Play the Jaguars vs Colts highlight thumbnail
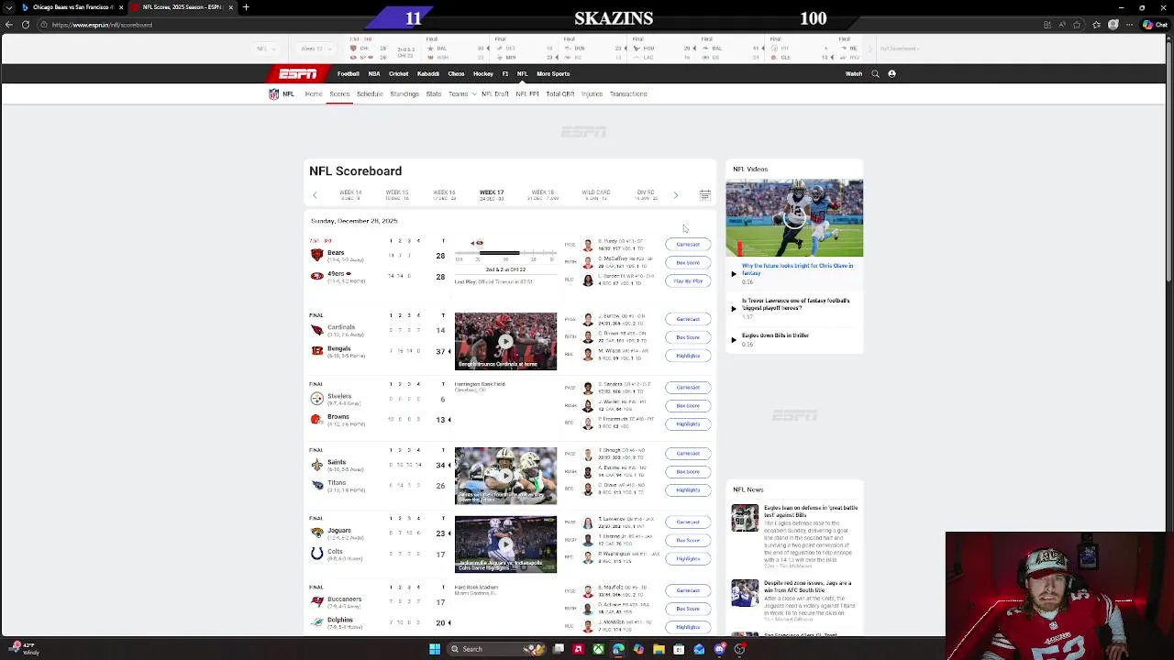This screenshot has height=660, width=1174. [x=505, y=544]
